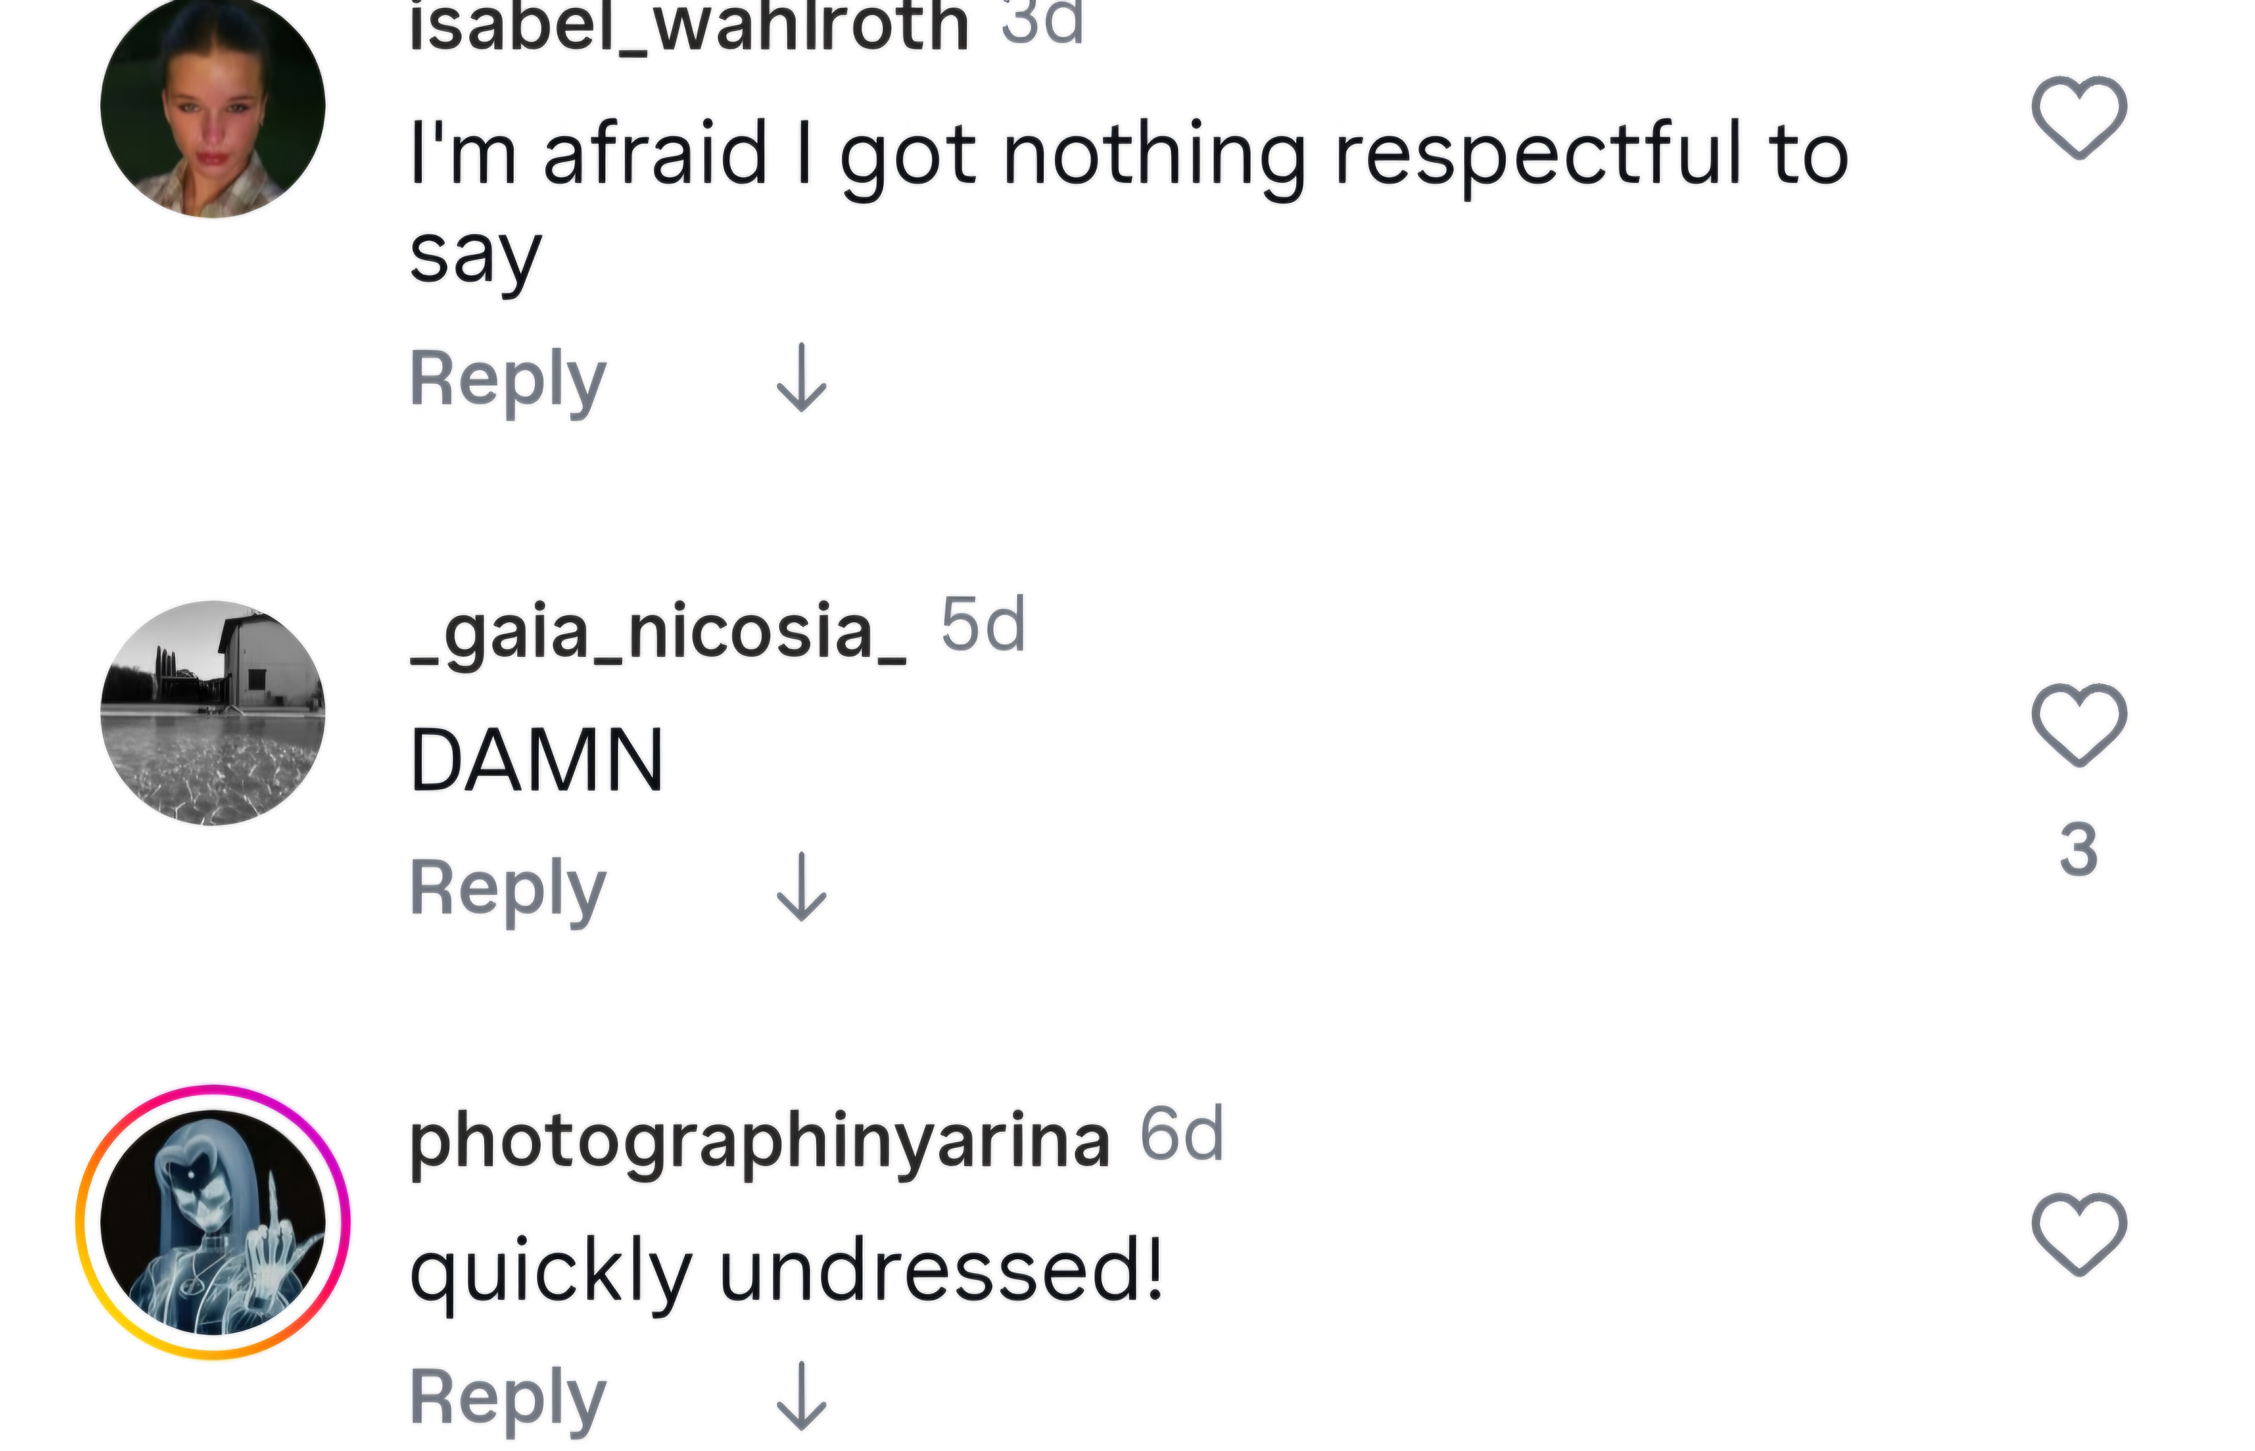View the 3 likes count on DAMN comment
2255x1451 pixels.
click(x=2079, y=849)
